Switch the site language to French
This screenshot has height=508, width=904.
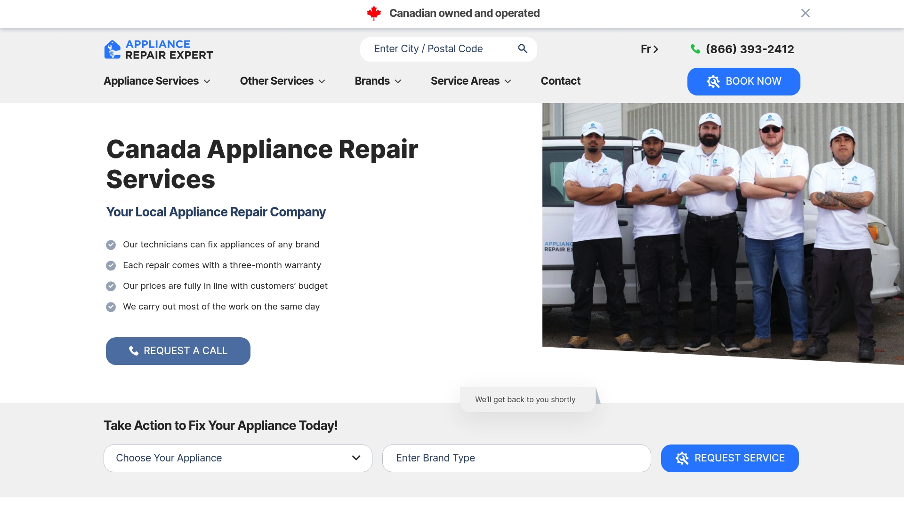(x=649, y=49)
